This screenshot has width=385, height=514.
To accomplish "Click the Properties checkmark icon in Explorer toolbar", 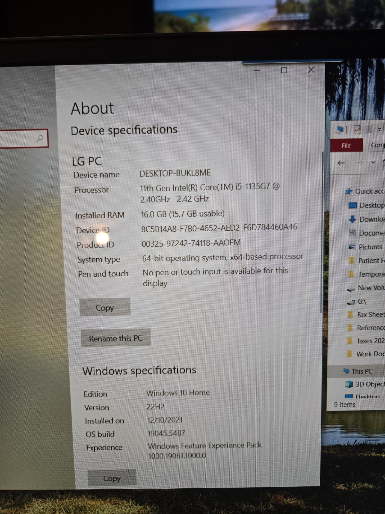I will [x=357, y=130].
